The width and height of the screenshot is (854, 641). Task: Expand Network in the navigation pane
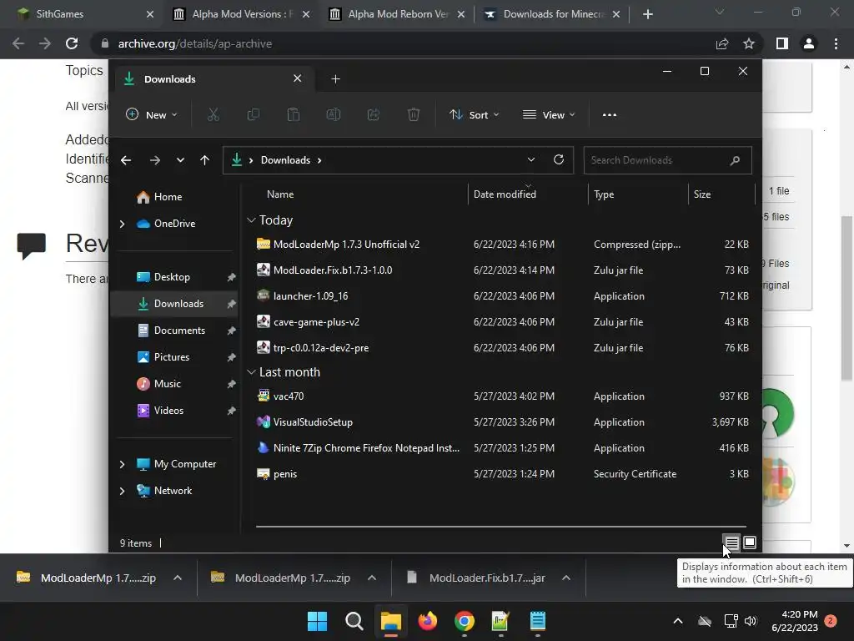122,491
